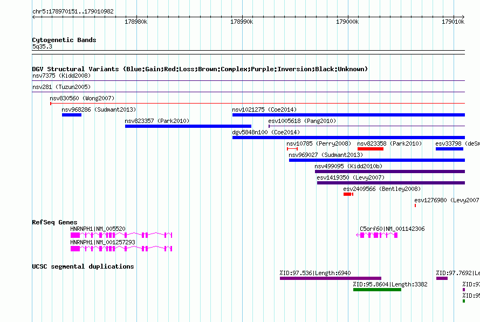The image size is (480, 322).
Task: Open the dgv5848n100 (Coe2014) label
Action: click(266, 132)
